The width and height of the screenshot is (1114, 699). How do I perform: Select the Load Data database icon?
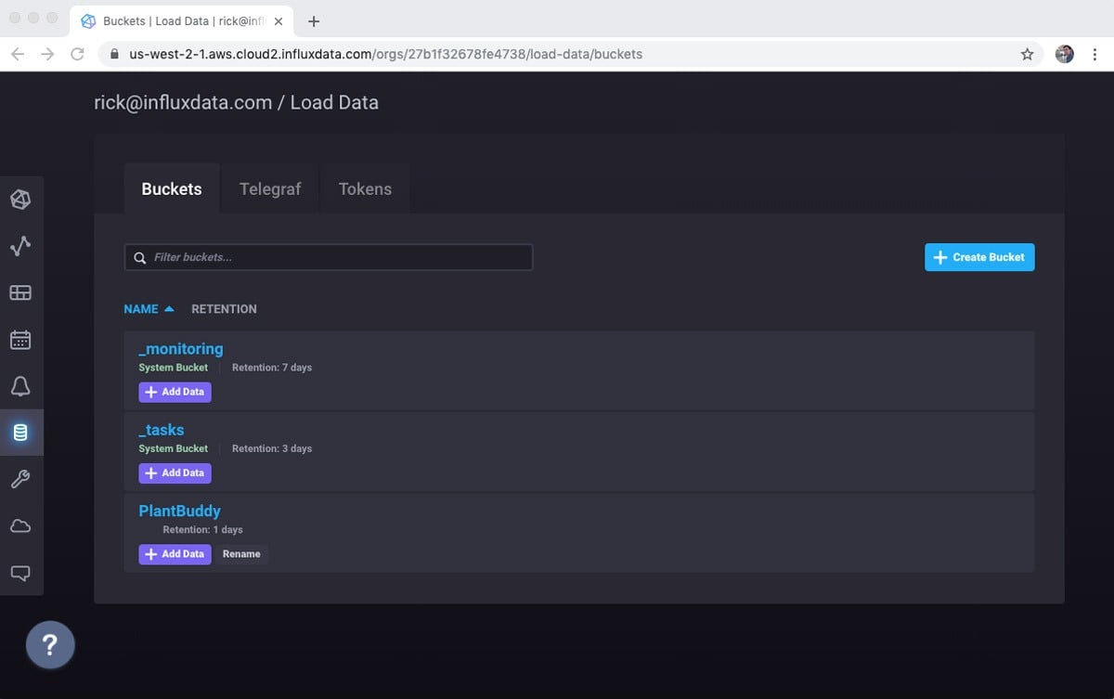[x=22, y=432]
